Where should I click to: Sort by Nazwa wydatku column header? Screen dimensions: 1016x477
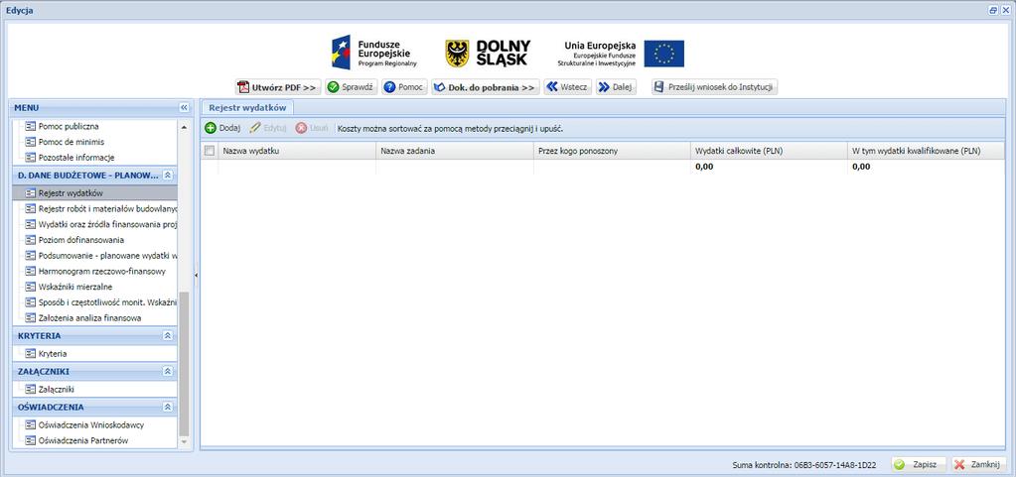297,151
